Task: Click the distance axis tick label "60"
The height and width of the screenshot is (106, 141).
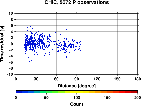Action: click(x=56, y=79)
